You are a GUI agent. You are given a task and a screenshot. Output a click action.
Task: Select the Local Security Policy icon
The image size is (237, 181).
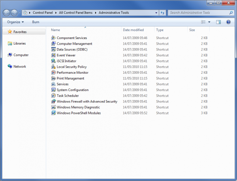point(53,67)
